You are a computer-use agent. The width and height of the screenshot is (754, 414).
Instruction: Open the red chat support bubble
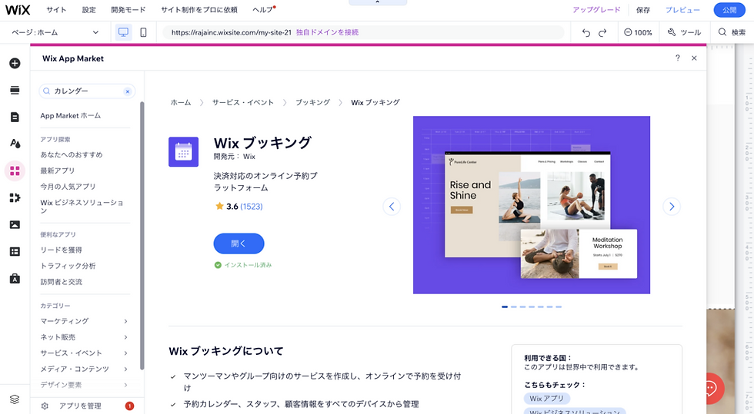tap(712, 388)
